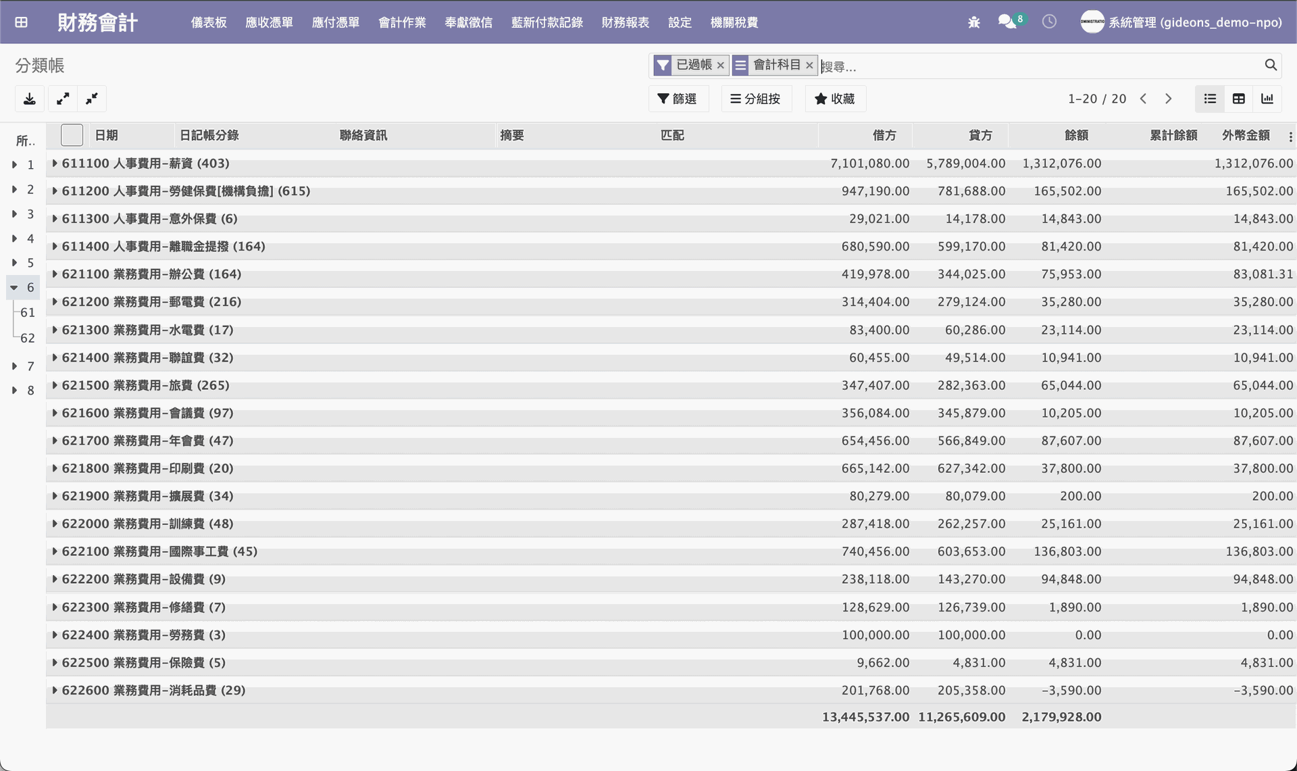Click the download export icon
The image size is (1297, 771).
(x=30, y=99)
